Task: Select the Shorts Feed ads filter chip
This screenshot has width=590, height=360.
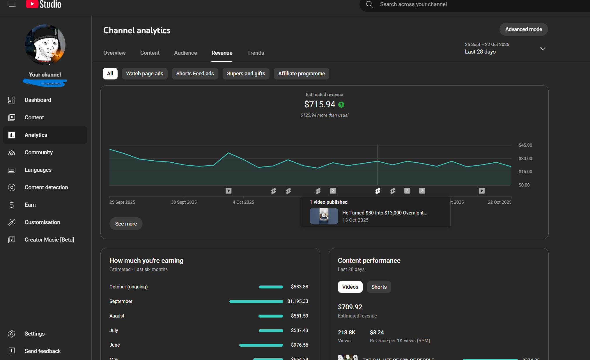Action: coord(195,74)
